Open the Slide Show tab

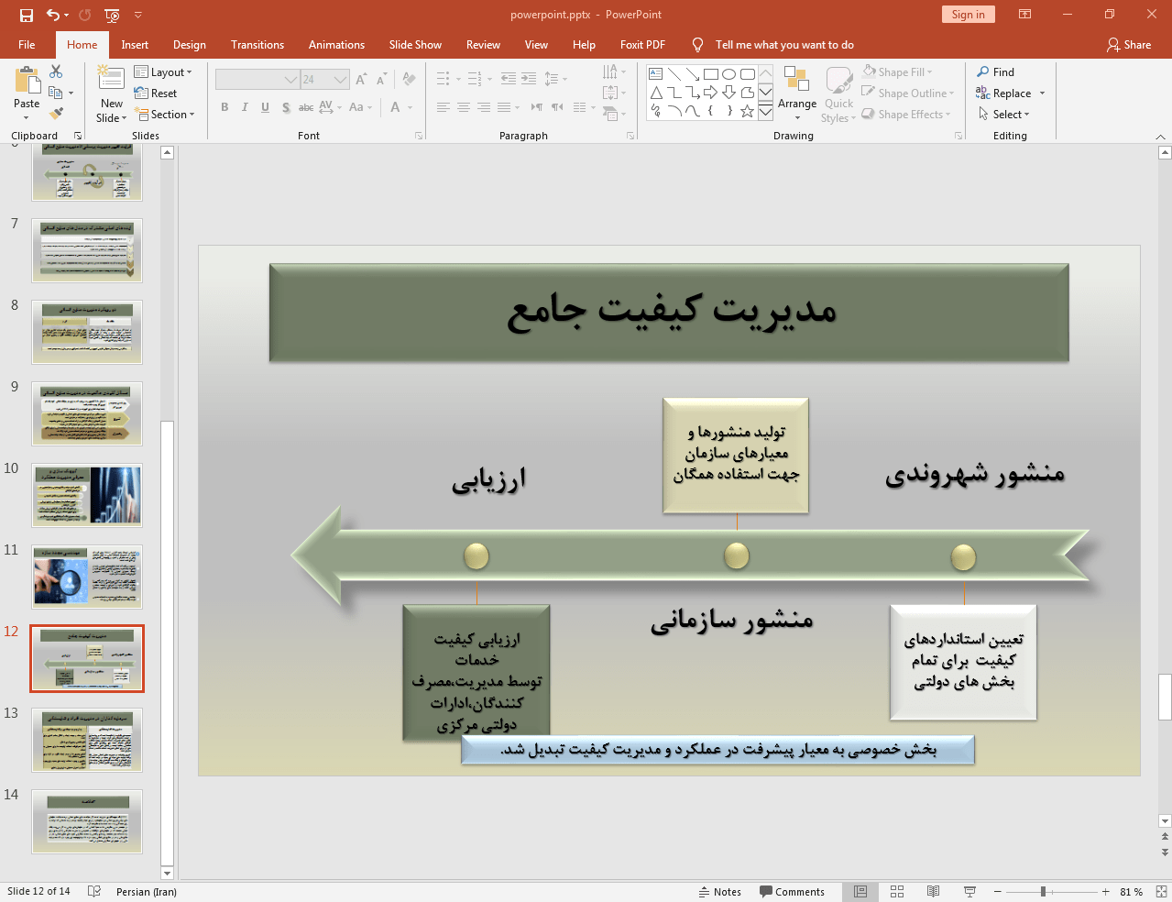[x=415, y=45]
